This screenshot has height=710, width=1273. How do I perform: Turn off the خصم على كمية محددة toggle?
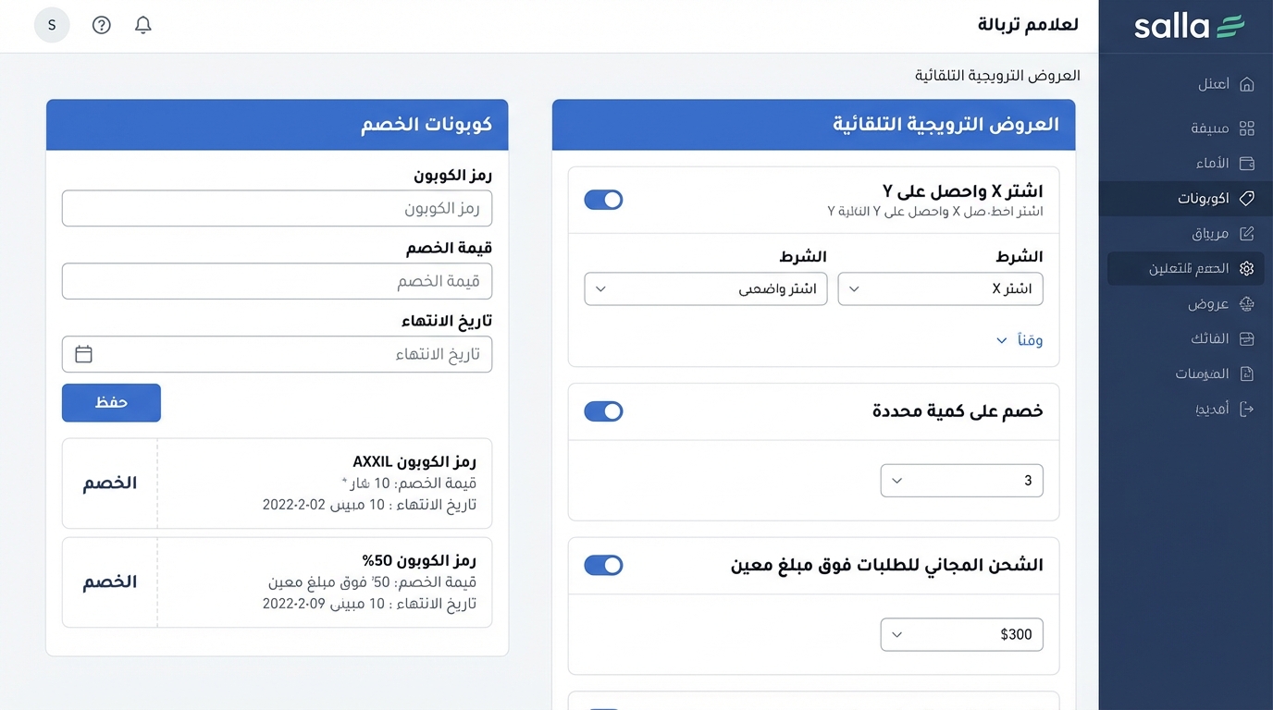click(603, 411)
